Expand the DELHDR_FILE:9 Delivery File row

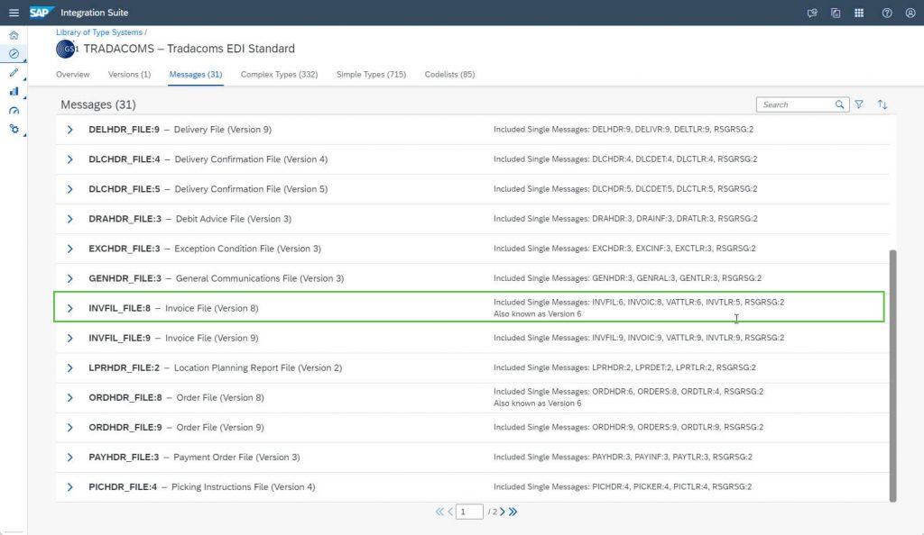69,130
